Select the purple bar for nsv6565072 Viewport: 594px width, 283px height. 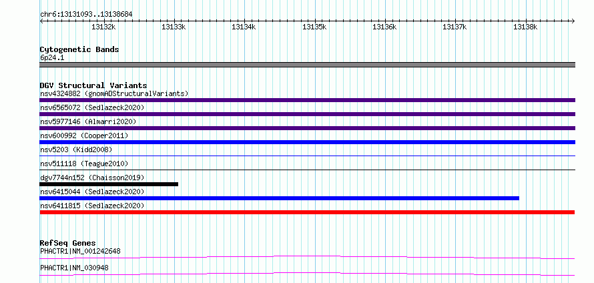307,114
